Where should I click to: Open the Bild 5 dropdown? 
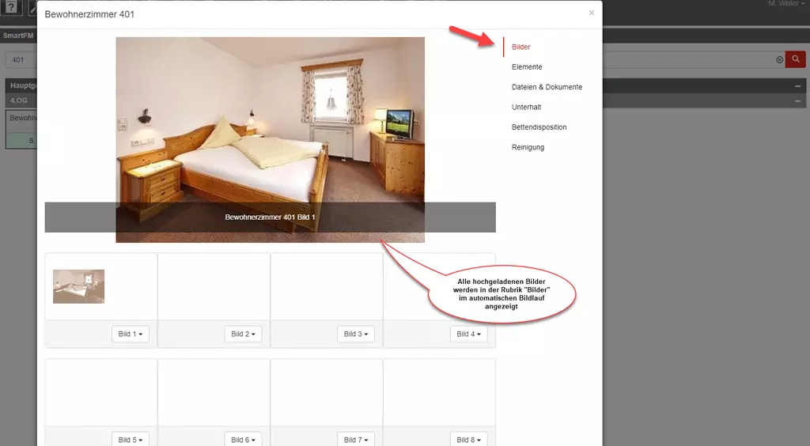(x=131, y=440)
